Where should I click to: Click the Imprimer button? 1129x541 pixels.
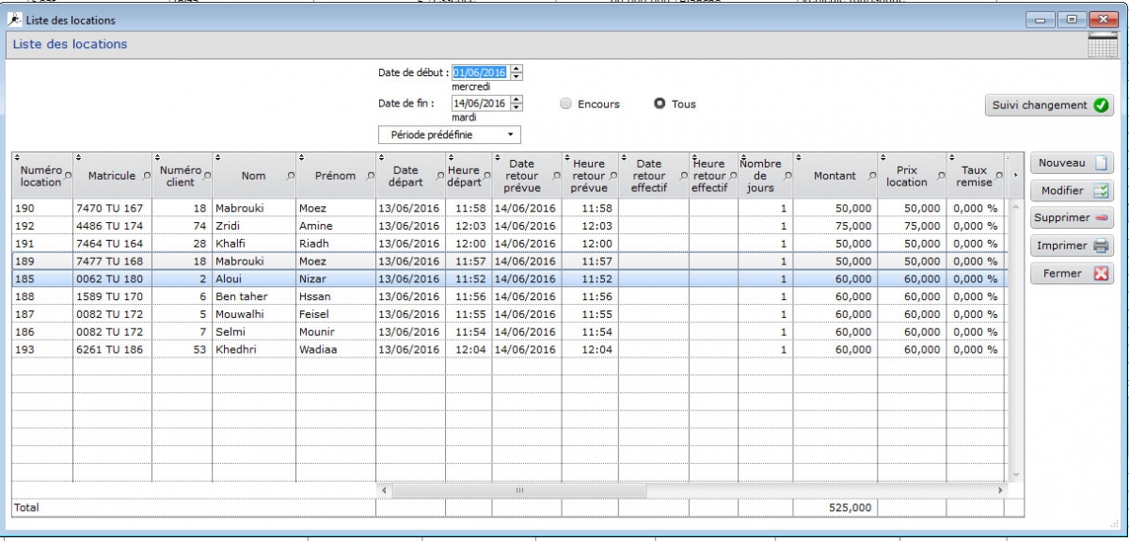(x=1073, y=247)
